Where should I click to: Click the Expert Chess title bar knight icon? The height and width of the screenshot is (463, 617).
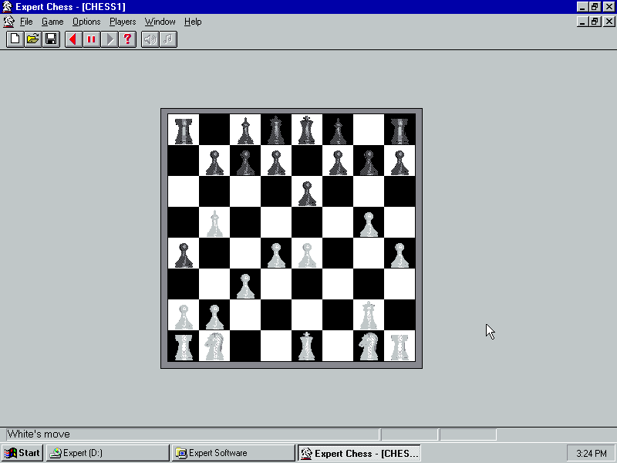(7, 7)
